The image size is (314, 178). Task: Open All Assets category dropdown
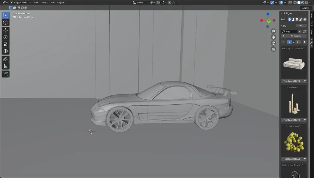pos(294,36)
